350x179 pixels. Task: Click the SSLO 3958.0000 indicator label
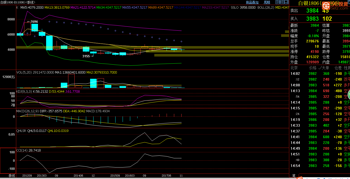[243, 8]
